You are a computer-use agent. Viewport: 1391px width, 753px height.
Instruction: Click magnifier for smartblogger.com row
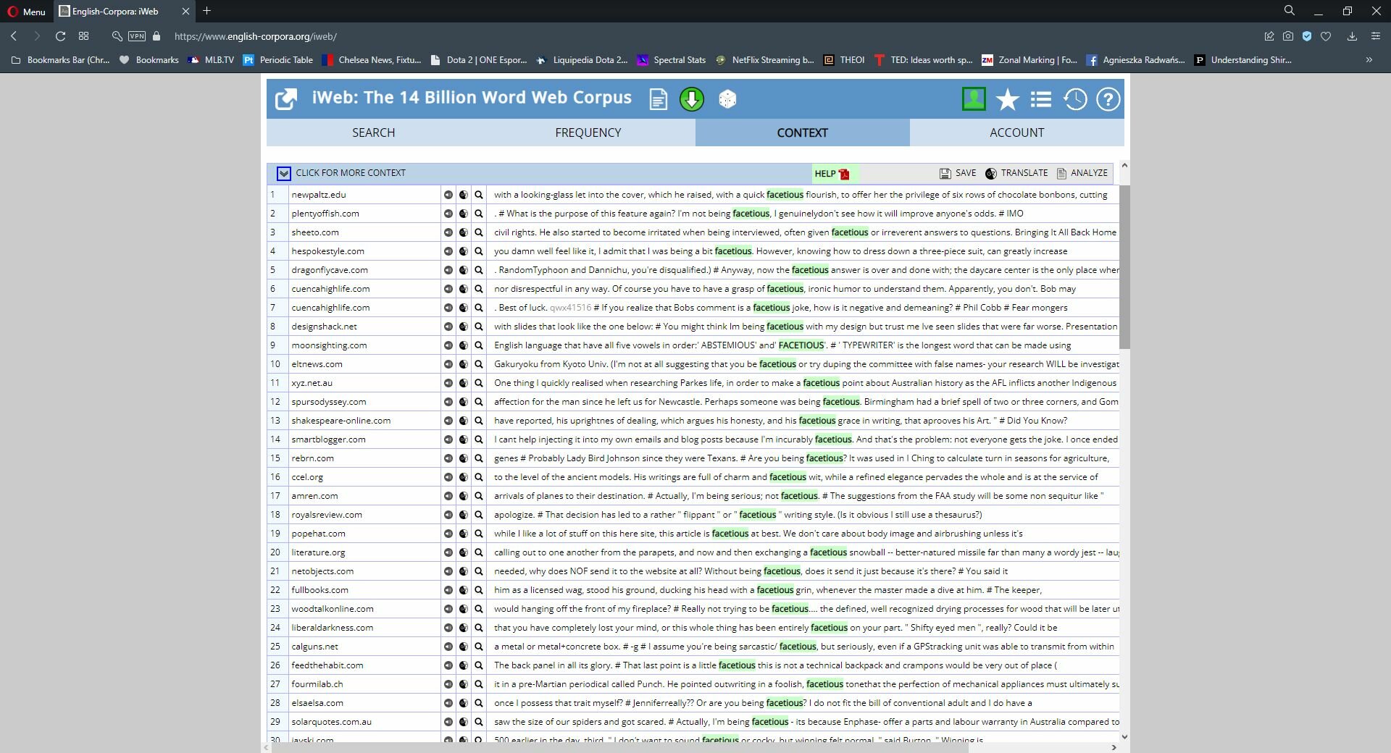[479, 439]
